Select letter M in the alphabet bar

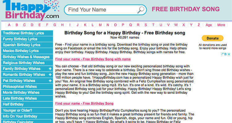coord(100,25)
